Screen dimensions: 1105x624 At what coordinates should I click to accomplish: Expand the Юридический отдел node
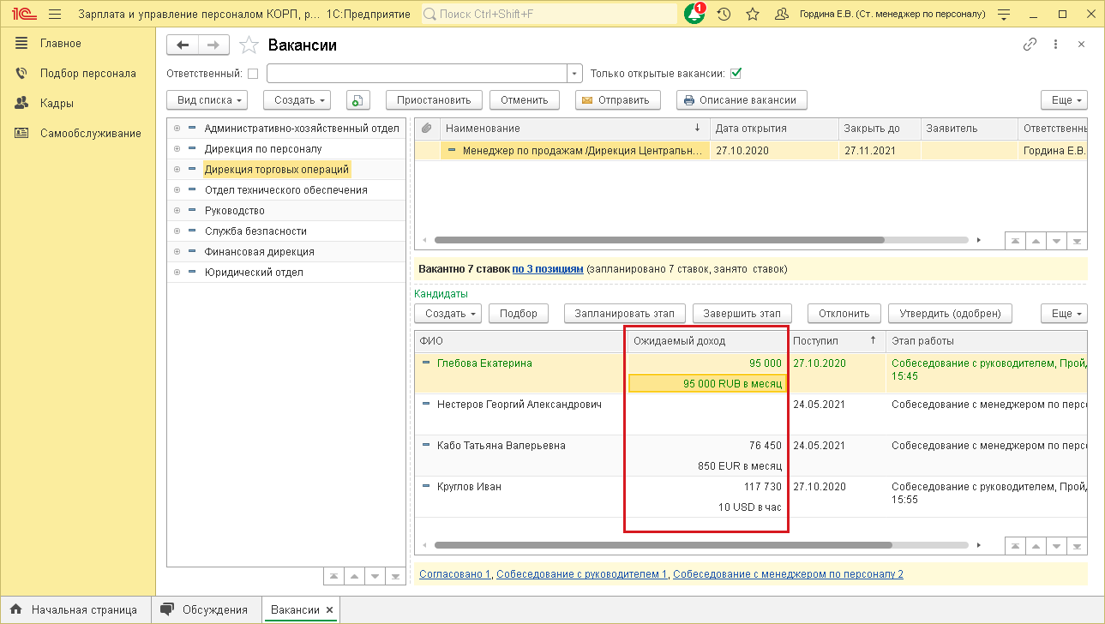[x=177, y=273]
